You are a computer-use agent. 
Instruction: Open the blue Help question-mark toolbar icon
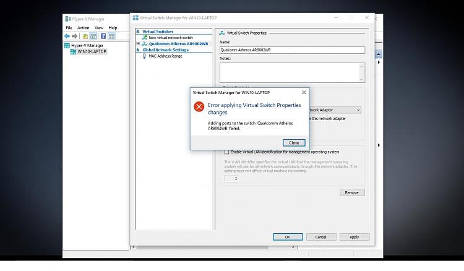tap(103, 36)
